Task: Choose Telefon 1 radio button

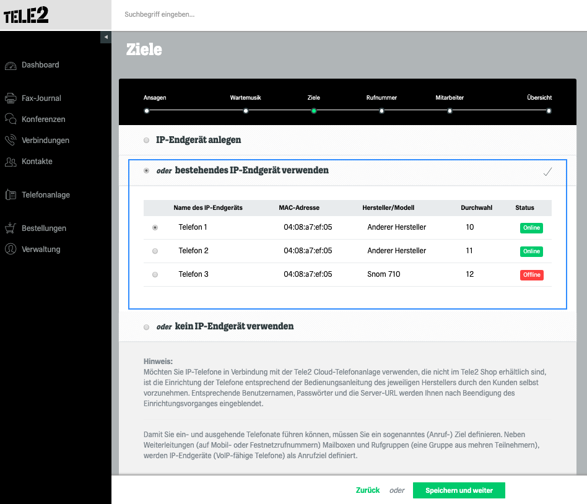Action: (x=155, y=228)
